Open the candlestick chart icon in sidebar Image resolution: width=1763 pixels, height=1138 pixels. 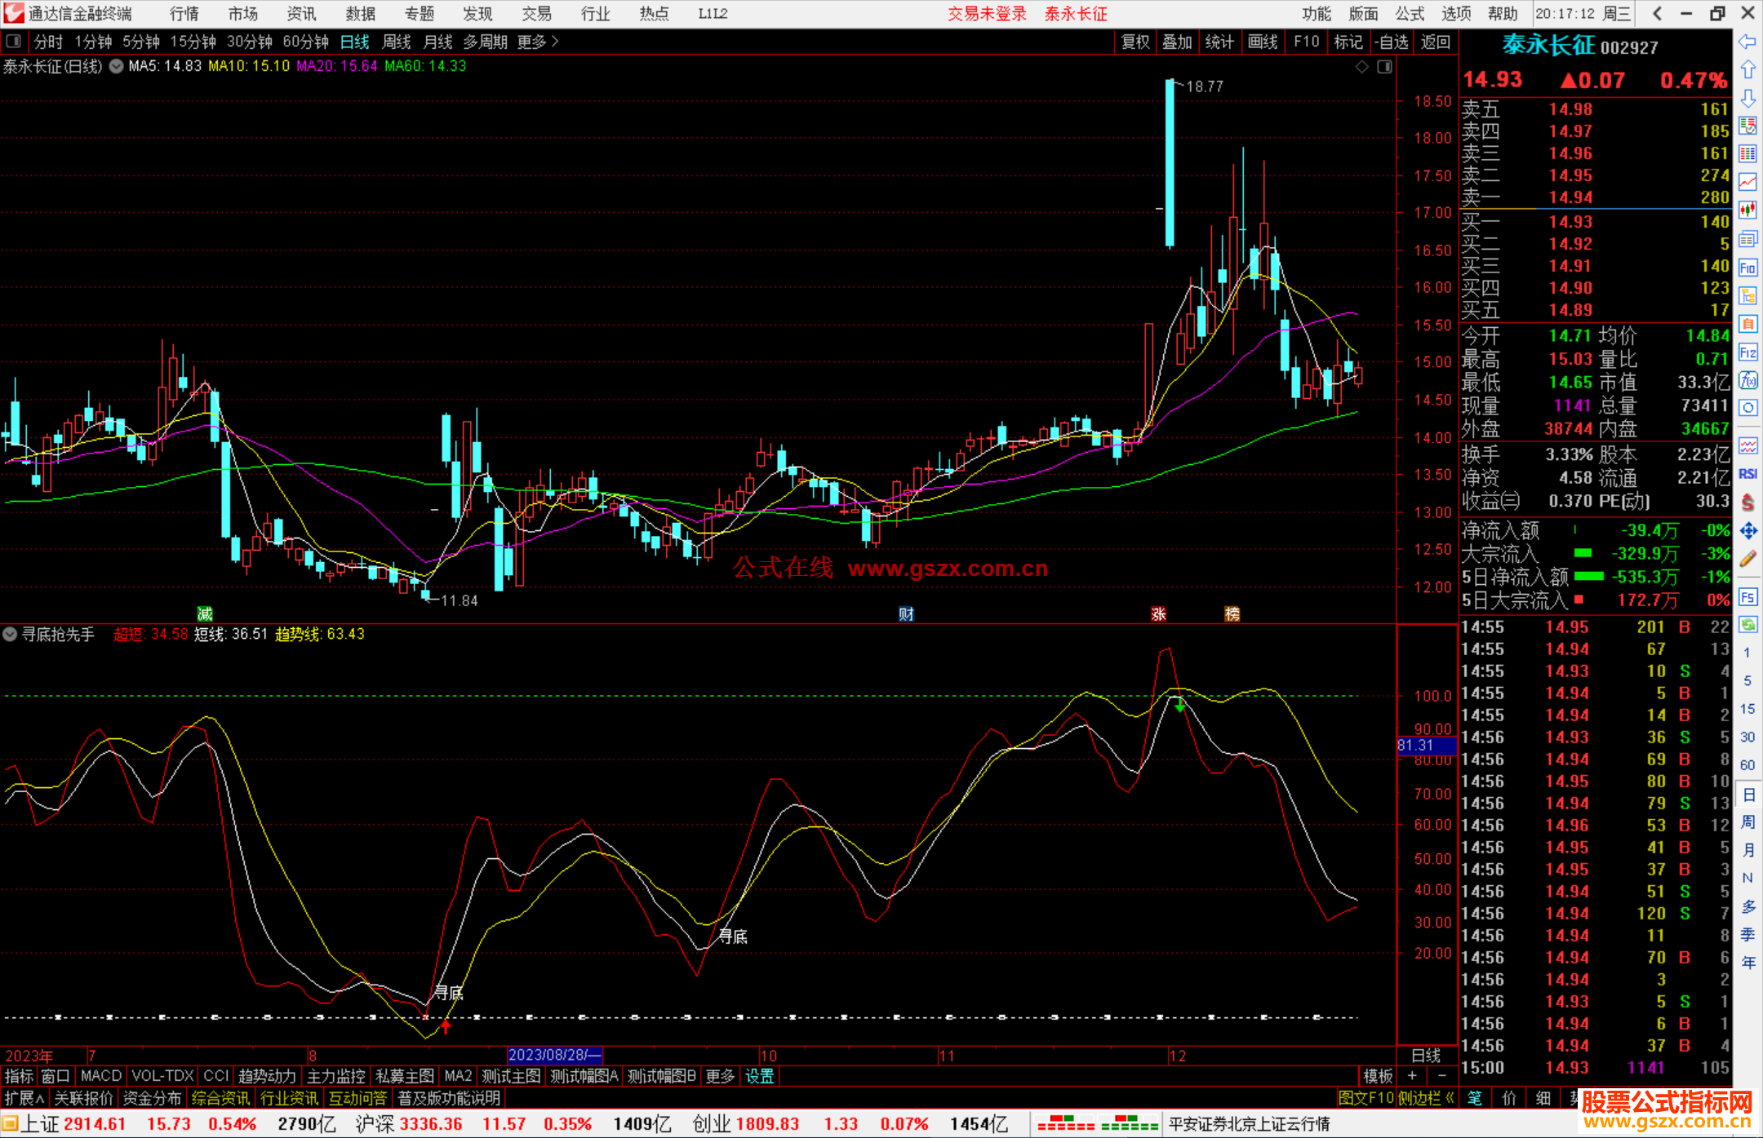pos(1747,210)
